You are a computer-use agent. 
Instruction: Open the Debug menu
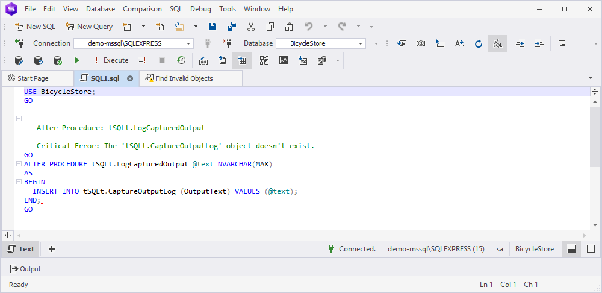[x=201, y=9]
